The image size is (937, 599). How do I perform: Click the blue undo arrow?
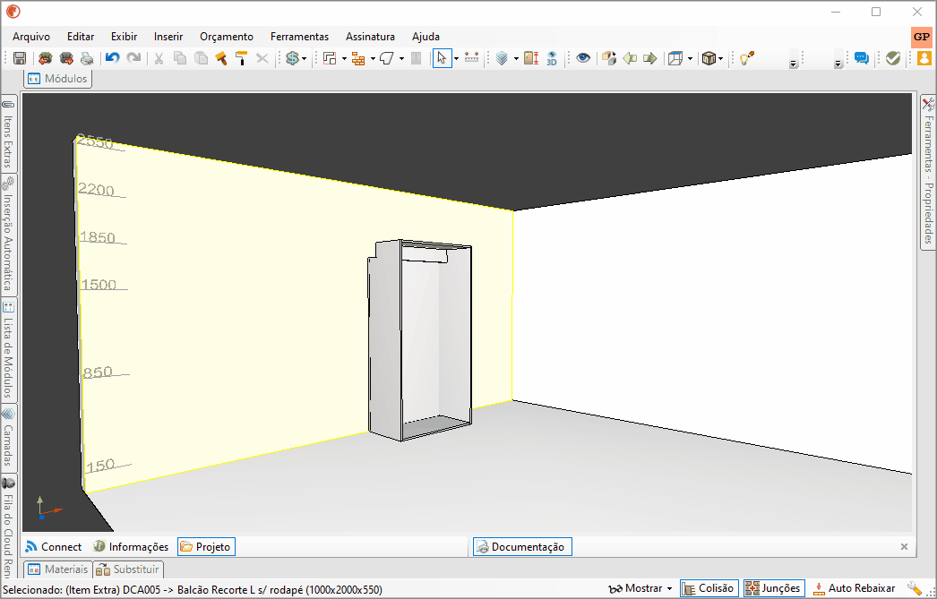pyautogui.click(x=112, y=58)
